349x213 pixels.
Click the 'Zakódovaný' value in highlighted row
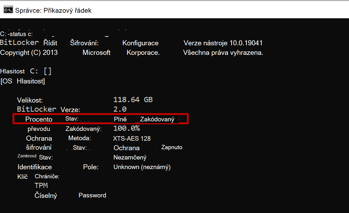click(157, 119)
